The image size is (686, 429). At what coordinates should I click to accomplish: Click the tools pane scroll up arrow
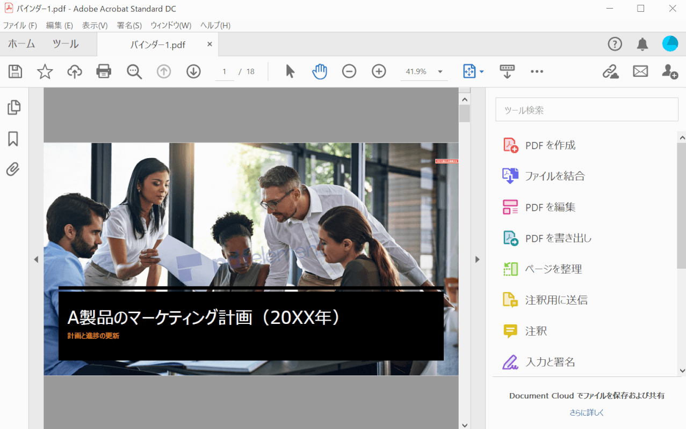[x=682, y=137]
